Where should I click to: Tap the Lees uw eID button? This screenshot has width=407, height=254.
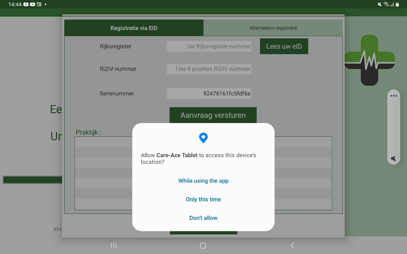point(284,46)
